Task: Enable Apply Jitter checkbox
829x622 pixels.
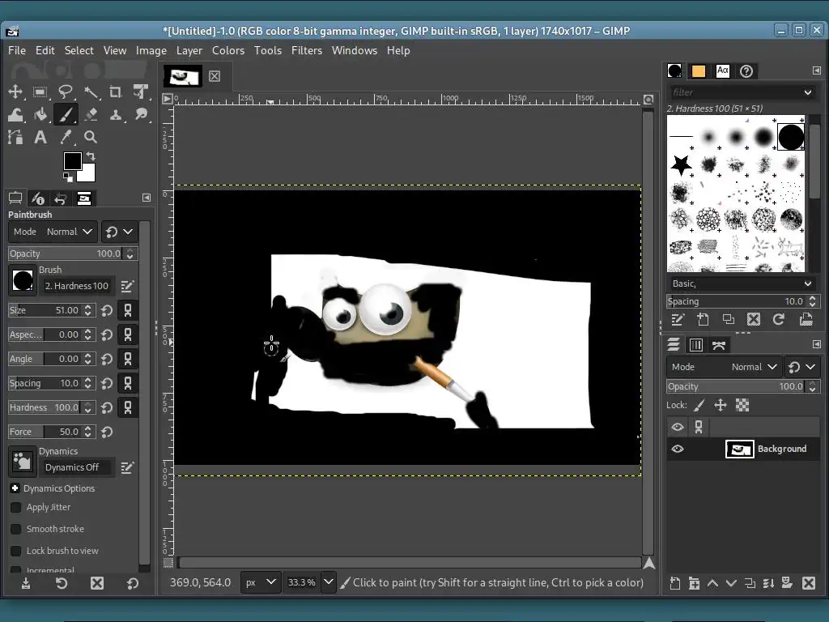Action: 16,507
